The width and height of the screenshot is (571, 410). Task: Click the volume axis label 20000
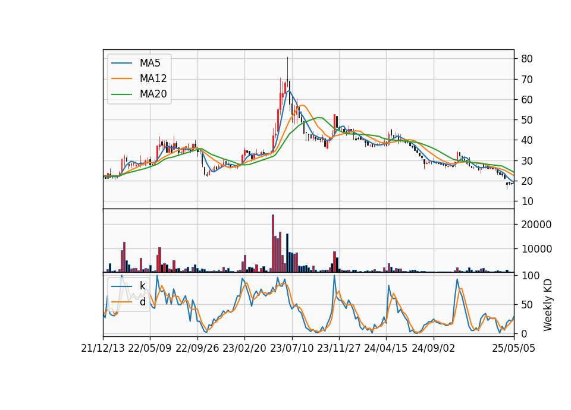click(x=536, y=225)
